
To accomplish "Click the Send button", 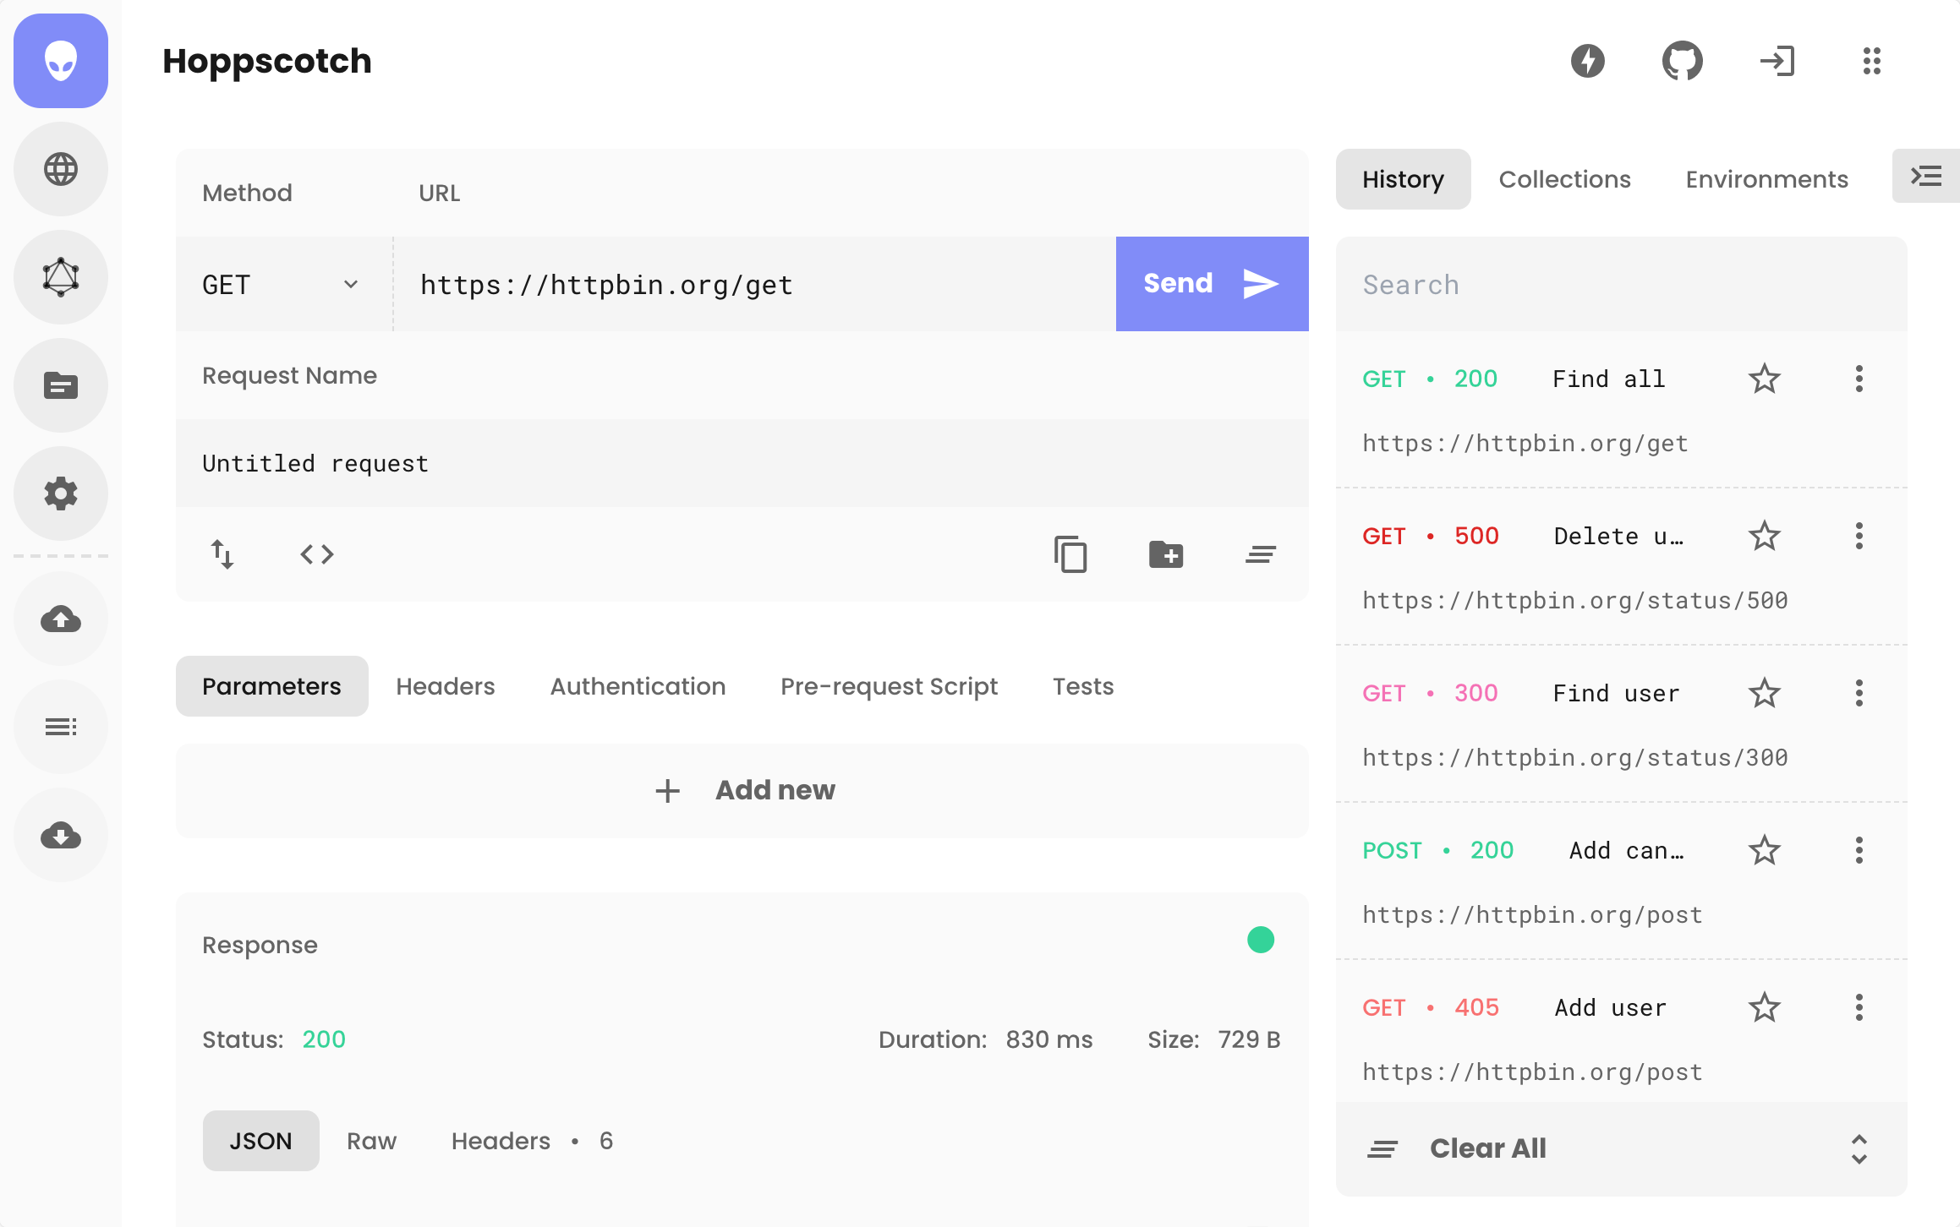I will [1211, 284].
